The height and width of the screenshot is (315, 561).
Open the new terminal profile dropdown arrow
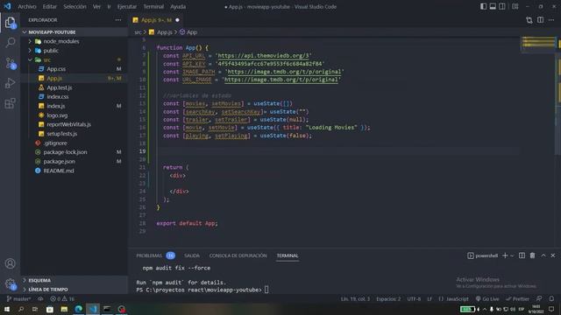[512, 255]
